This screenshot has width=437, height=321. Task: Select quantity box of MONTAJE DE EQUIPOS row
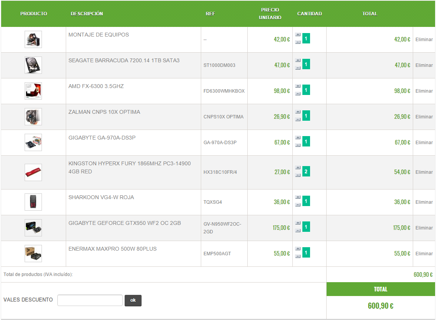[x=306, y=38]
